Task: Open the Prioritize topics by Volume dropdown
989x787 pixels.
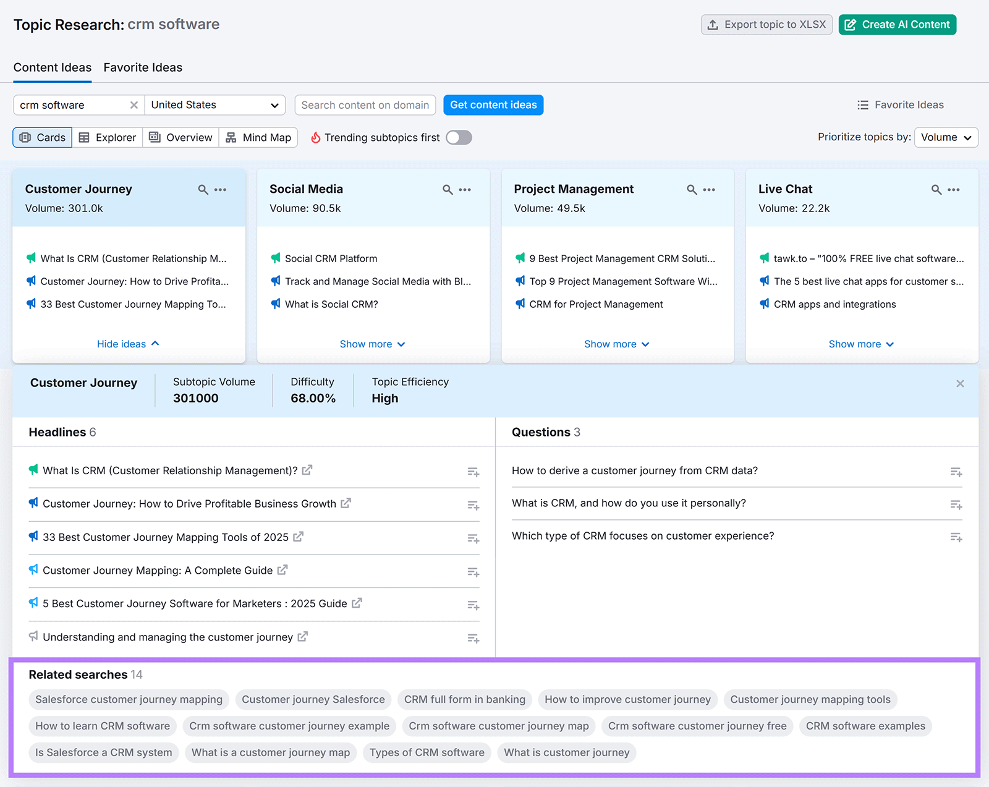Action: point(945,137)
